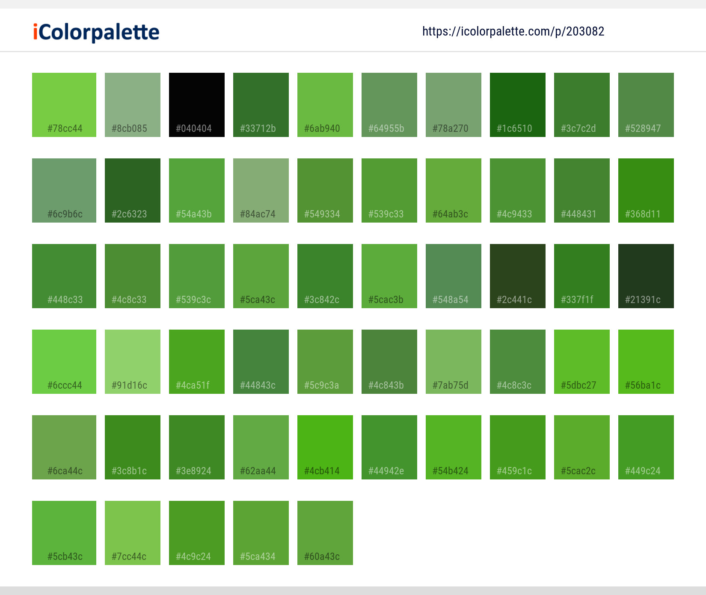The image size is (706, 595).
Task: Click the #60a43c swatch
Action: pyautogui.click(x=325, y=533)
